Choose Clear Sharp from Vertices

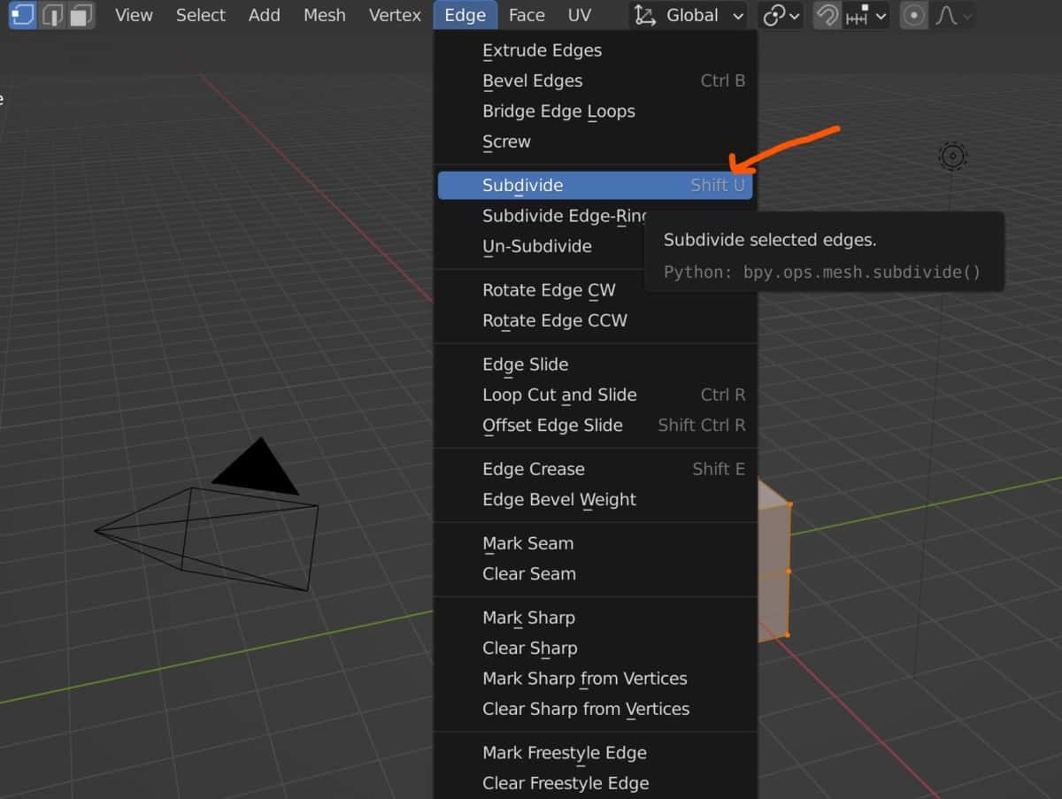[595, 709]
